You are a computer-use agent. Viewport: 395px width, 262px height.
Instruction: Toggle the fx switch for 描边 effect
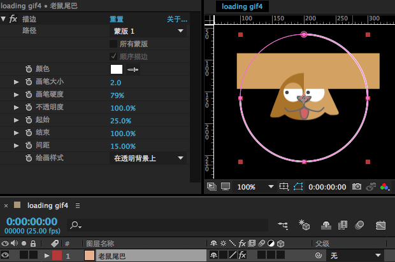point(13,18)
